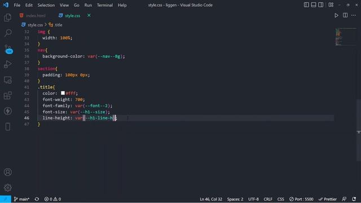Open the More Actions ellipsis menu
The image size is (361, 203).
[x=354, y=15]
